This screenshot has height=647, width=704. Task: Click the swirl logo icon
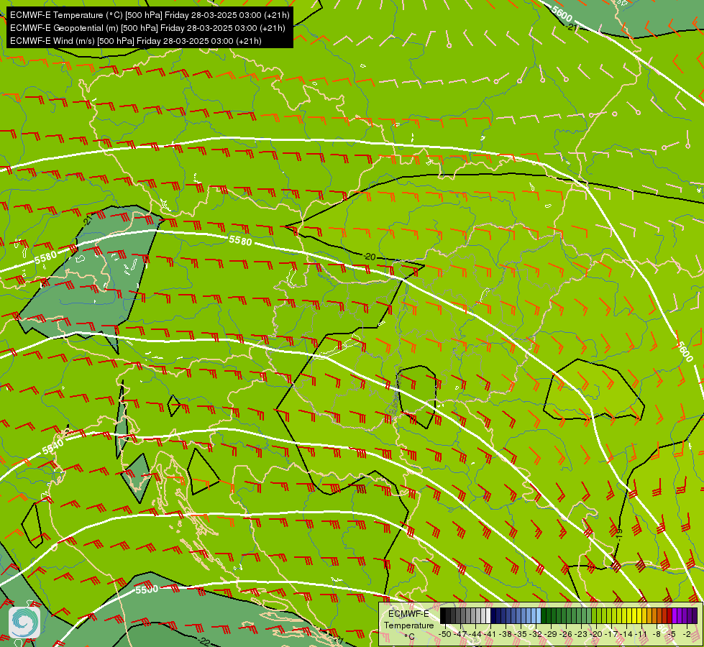[x=24, y=623]
